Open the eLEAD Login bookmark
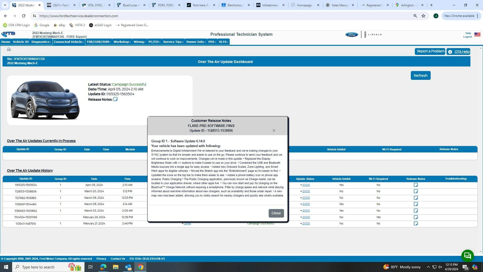Image resolution: width=483 pixels, height=272 pixels. [100, 25]
